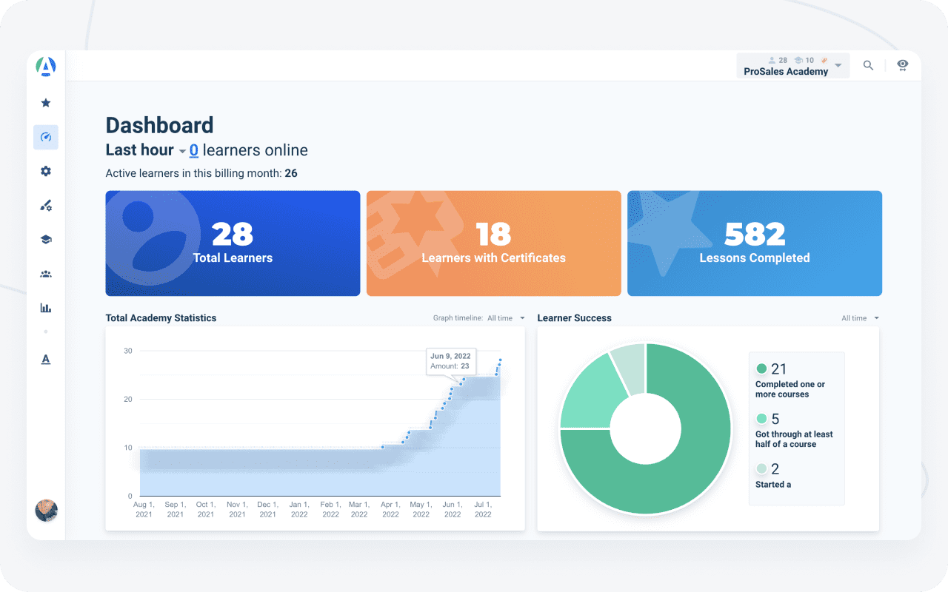Open Learner Success 'All time' dropdown
The width and height of the screenshot is (948, 592).
pos(860,318)
